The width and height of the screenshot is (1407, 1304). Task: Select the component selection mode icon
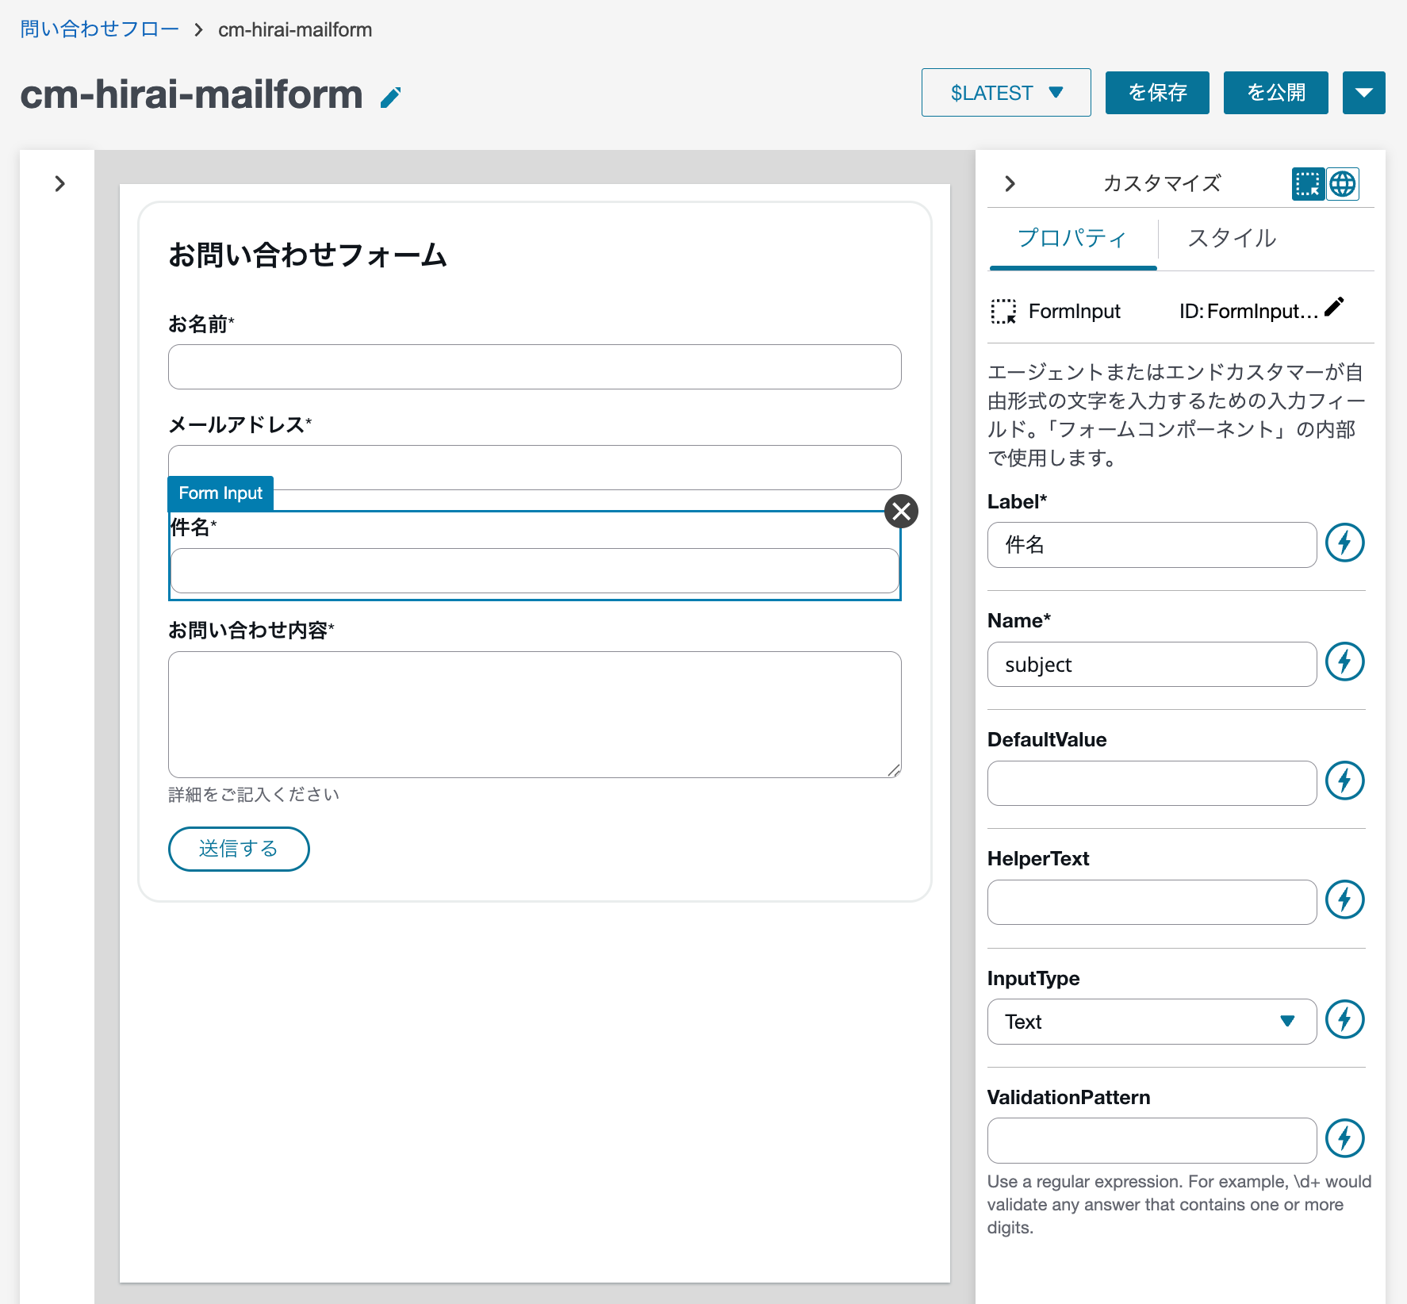click(1308, 184)
